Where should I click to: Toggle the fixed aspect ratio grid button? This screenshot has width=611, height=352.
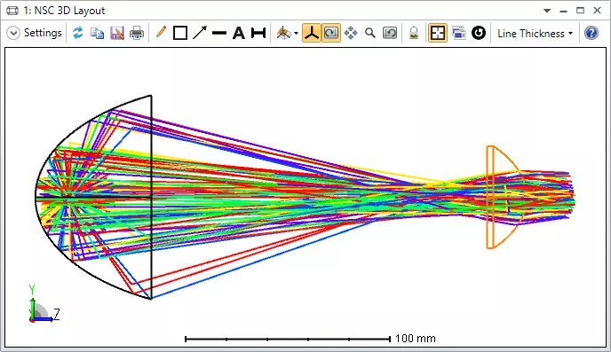click(x=438, y=33)
